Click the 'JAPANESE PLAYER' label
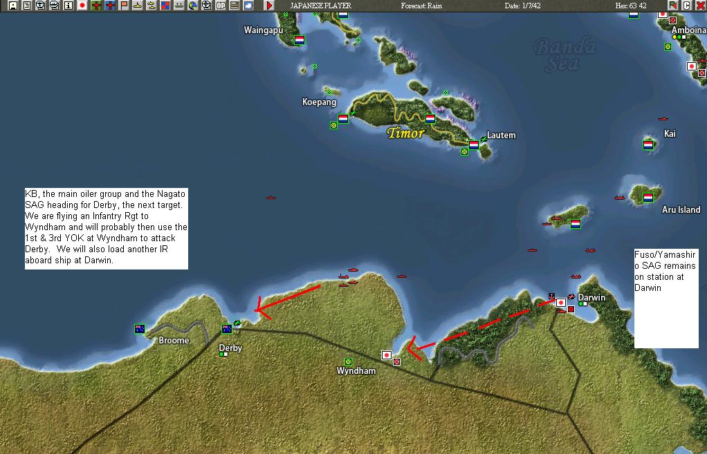This screenshot has width=707, height=454. click(x=320, y=6)
